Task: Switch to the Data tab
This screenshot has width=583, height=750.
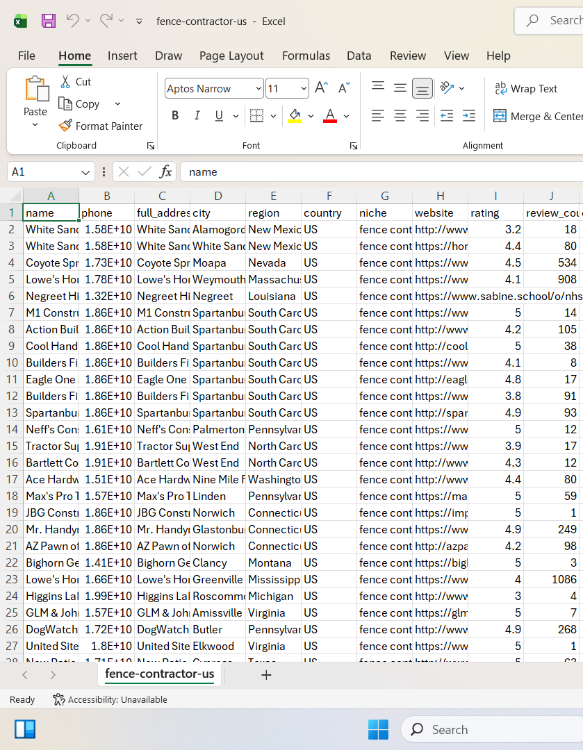Action: point(359,56)
